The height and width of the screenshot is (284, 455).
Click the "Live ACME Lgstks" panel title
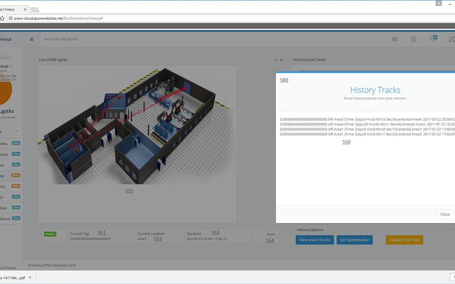pos(53,60)
